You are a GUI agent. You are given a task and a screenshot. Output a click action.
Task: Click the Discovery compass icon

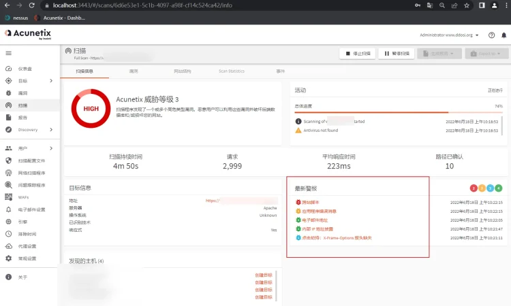[8, 130]
